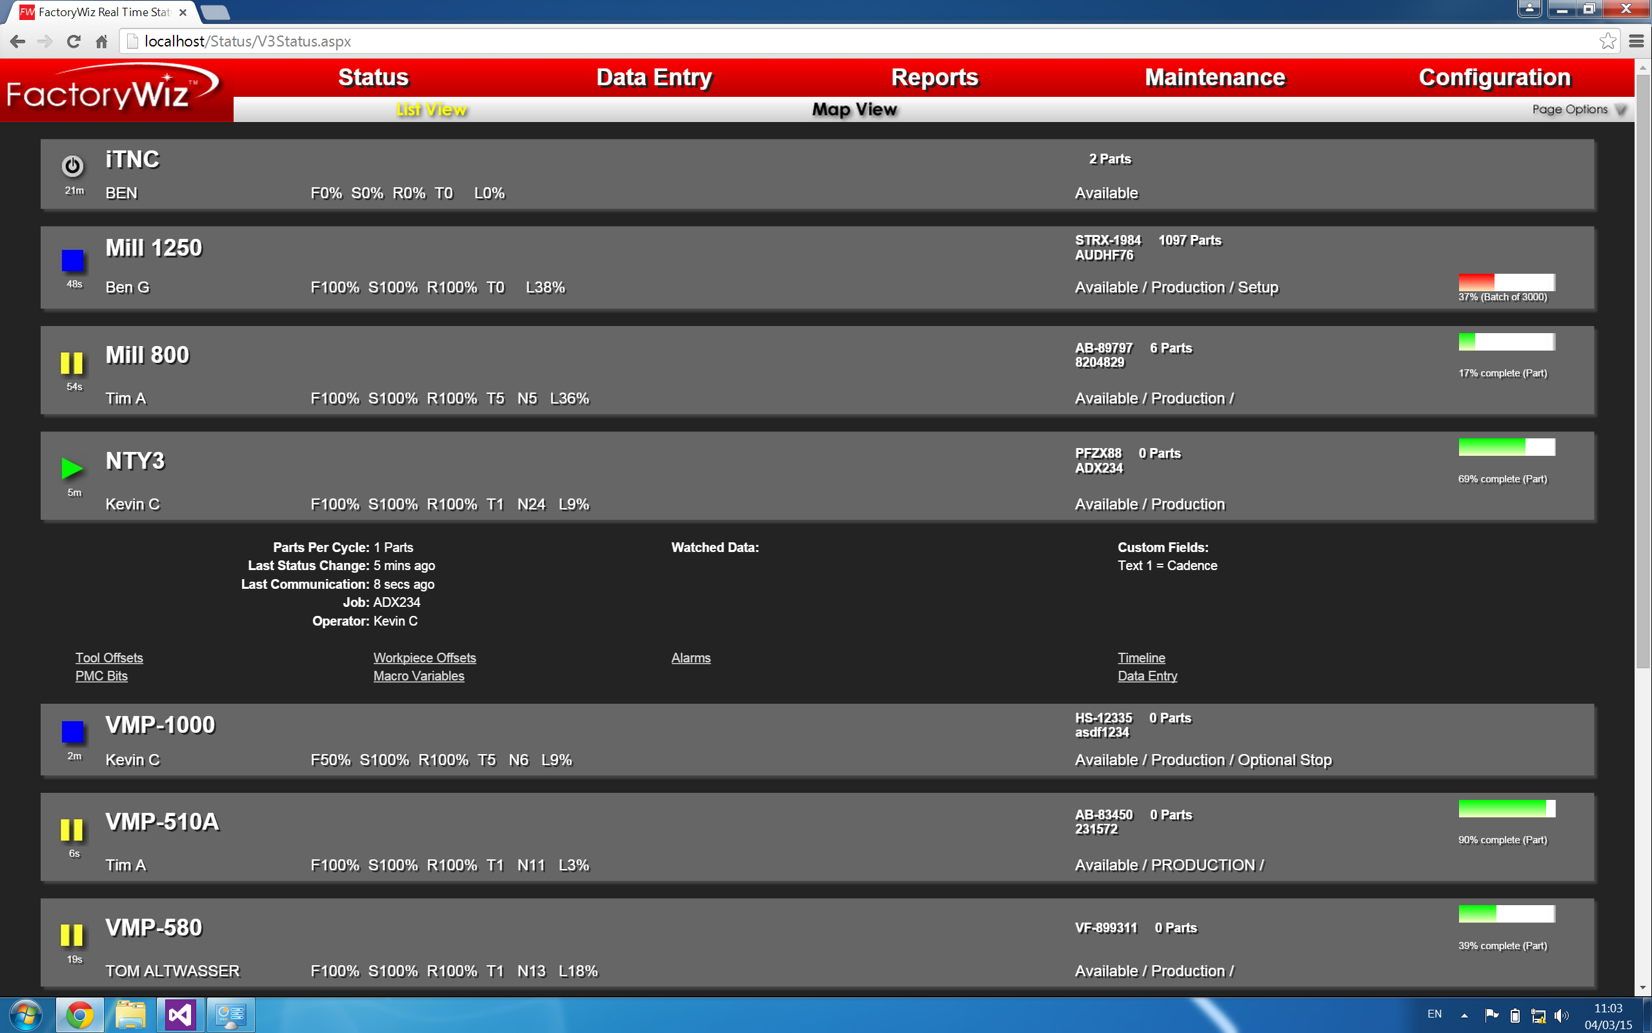Open File Explorer from the taskbar
The height and width of the screenshot is (1033, 1652).
(x=130, y=1016)
